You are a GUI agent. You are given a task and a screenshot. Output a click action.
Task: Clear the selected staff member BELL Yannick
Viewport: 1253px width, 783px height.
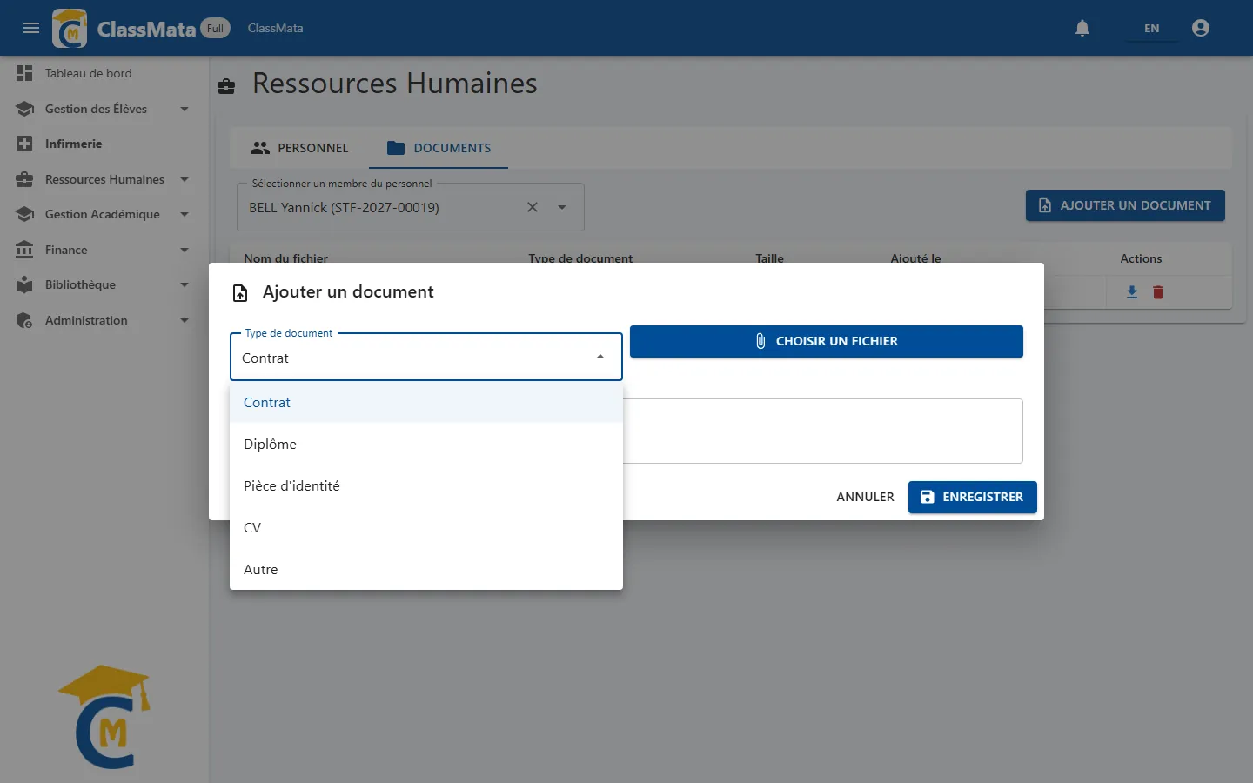533,207
